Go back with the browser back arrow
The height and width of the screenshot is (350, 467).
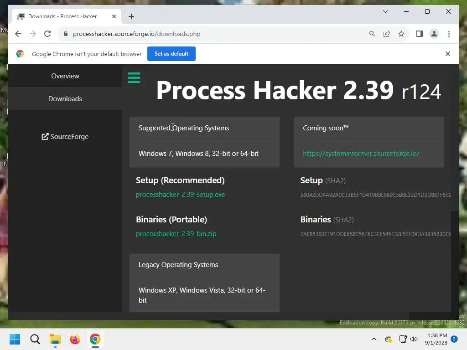18,34
